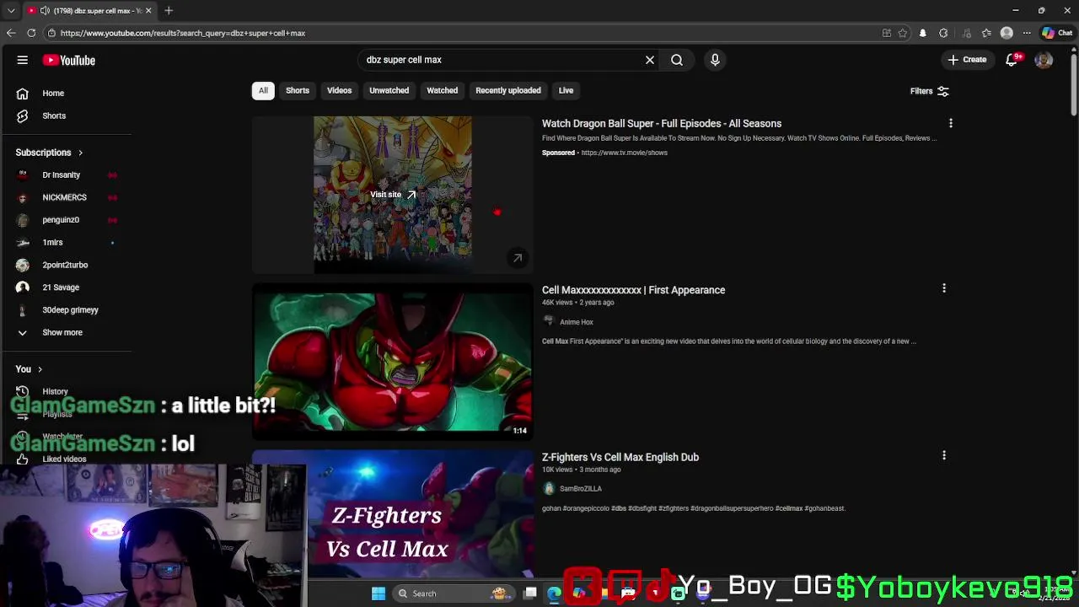Select the Live filter chip

566,90
